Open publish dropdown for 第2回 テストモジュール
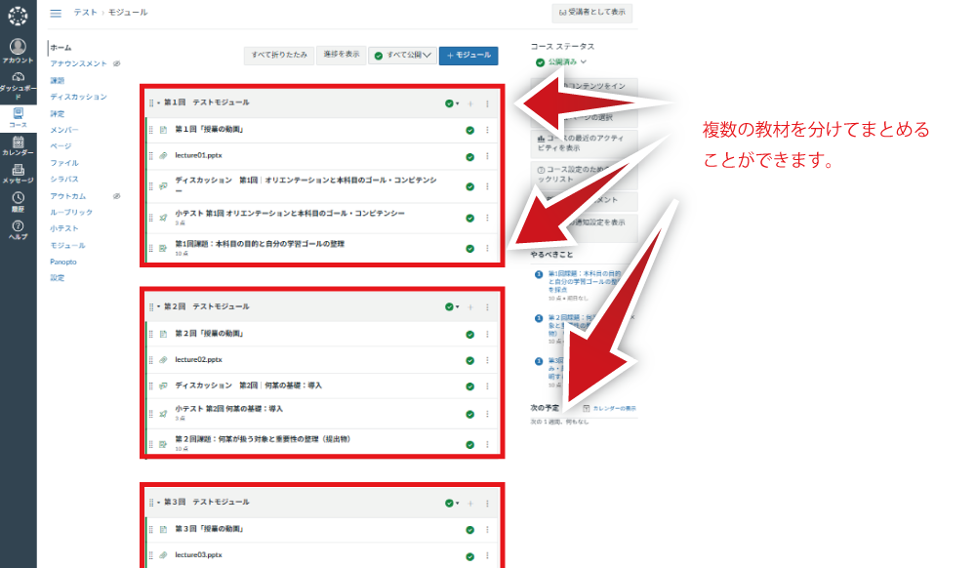The height and width of the screenshot is (568, 976). pos(451,306)
